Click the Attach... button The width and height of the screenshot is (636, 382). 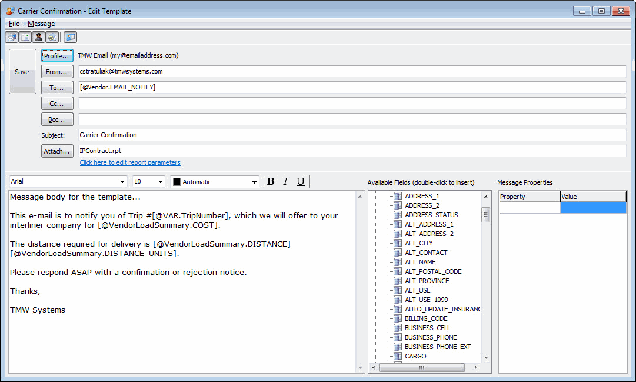[x=57, y=151]
